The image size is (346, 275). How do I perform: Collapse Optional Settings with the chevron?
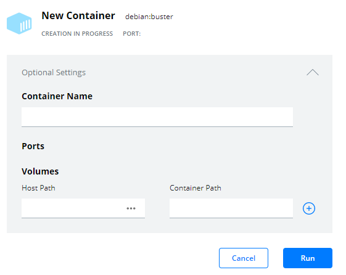coord(313,72)
